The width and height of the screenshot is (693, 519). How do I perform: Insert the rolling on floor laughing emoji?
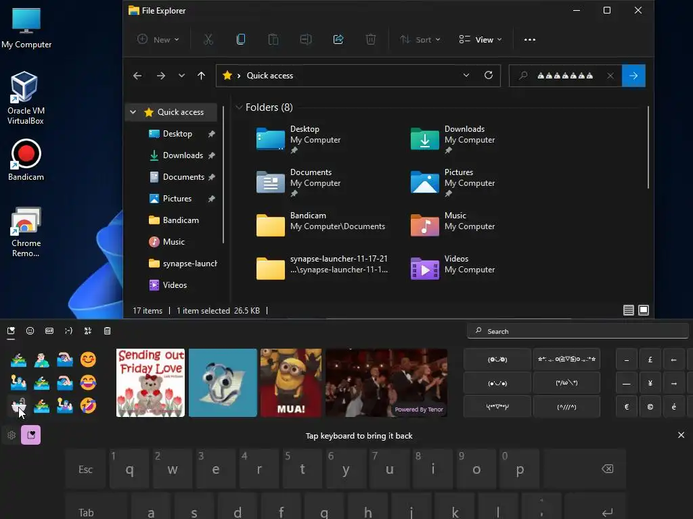(x=88, y=405)
